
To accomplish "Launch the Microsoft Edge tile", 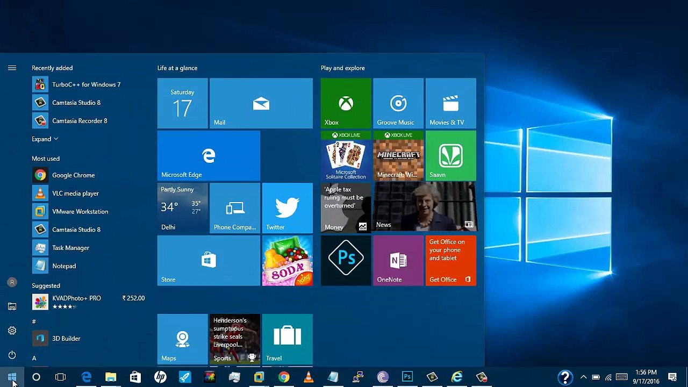I will (x=209, y=156).
